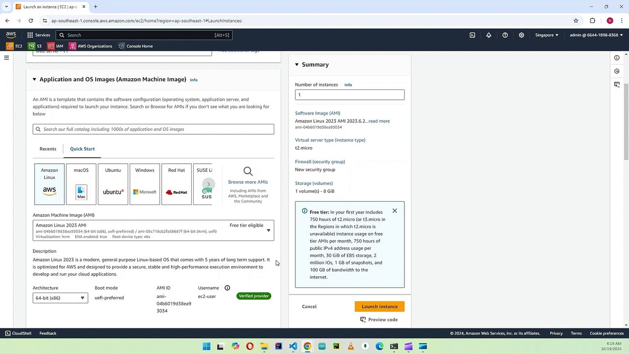
Task: Select the Launch an instance browser tab
Action: (x=51, y=7)
